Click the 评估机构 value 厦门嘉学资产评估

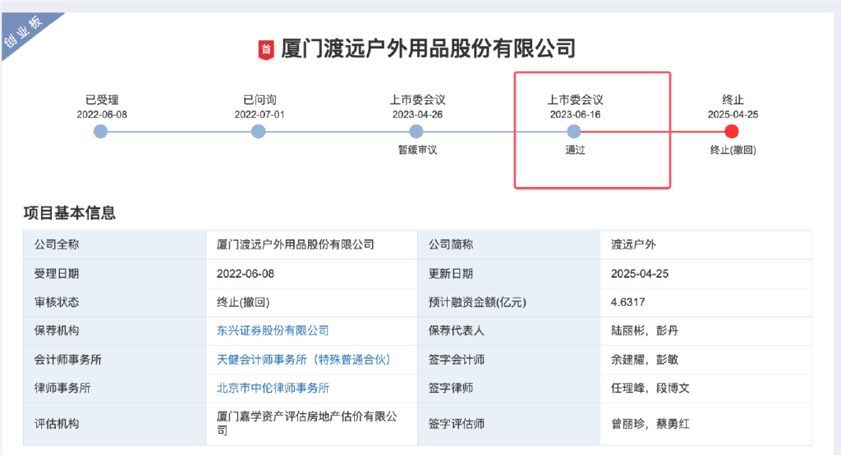pyautogui.click(x=307, y=423)
